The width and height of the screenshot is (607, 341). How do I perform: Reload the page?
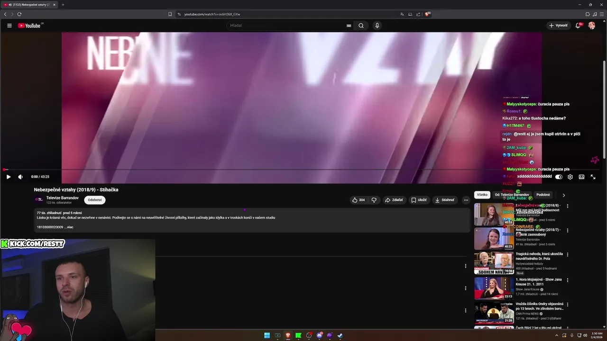tap(19, 14)
